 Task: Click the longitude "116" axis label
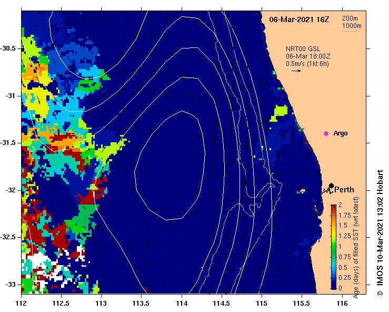342,304
